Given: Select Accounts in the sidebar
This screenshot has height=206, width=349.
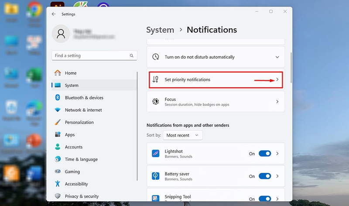Looking at the screenshot, I should (x=94, y=147).
